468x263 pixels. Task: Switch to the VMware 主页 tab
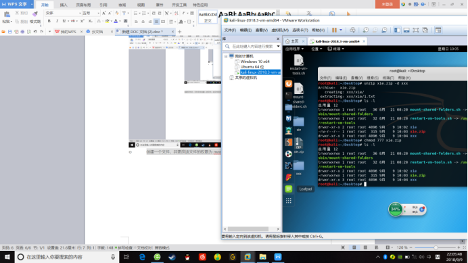tap(294, 41)
